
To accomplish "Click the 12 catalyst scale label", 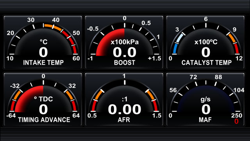I will 239,58.
